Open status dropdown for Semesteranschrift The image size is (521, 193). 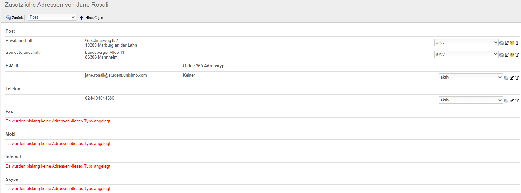click(x=466, y=54)
